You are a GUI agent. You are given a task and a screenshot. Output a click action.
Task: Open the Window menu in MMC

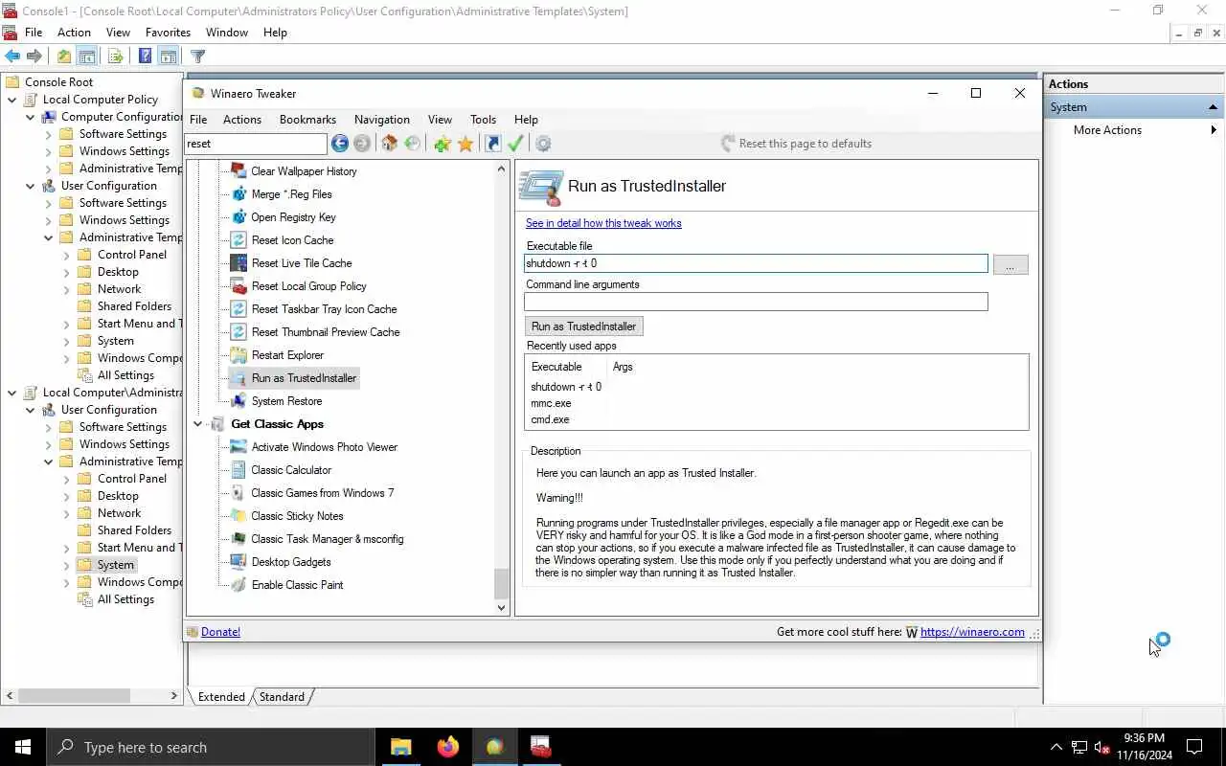click(x=227, y=32)
